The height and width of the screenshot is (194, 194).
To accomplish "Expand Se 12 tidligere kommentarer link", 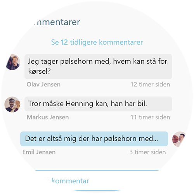I will [97, 42].
